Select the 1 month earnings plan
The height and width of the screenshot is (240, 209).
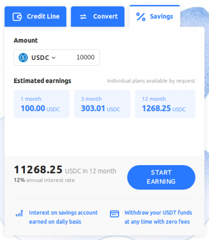pyautogui.click(x=42, y=104)
